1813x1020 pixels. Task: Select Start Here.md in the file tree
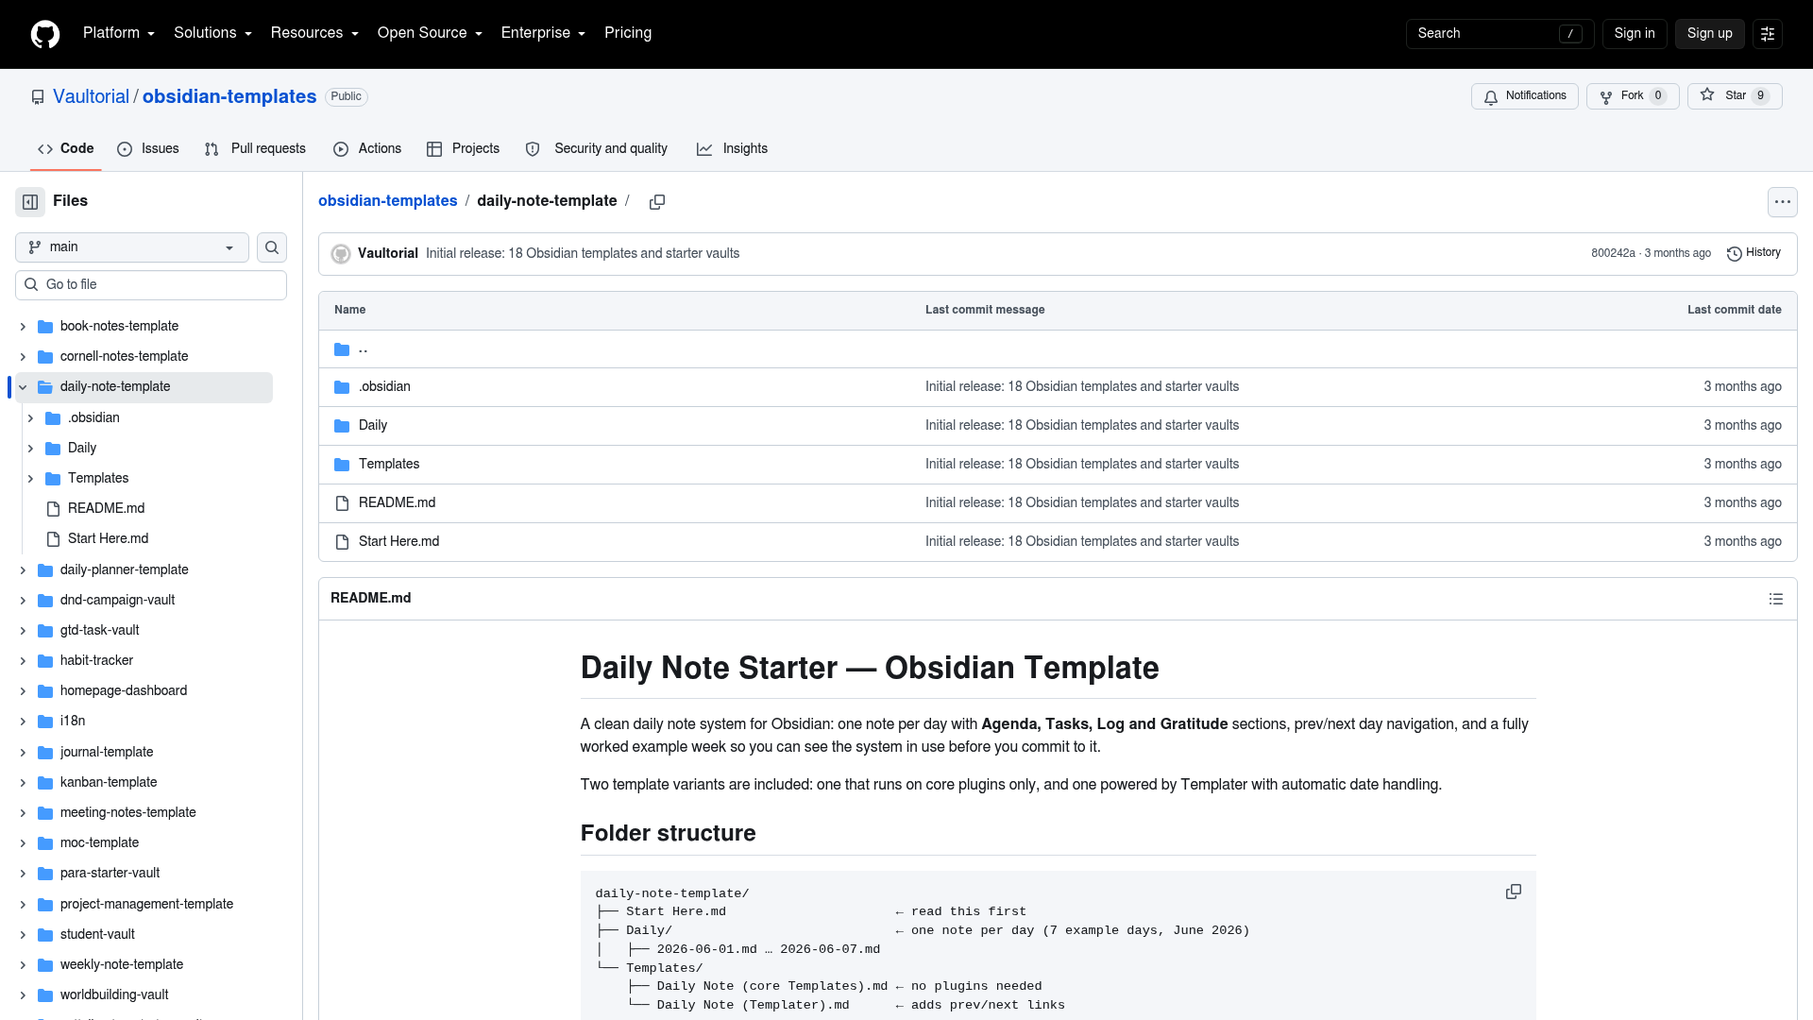coord(108,539)
